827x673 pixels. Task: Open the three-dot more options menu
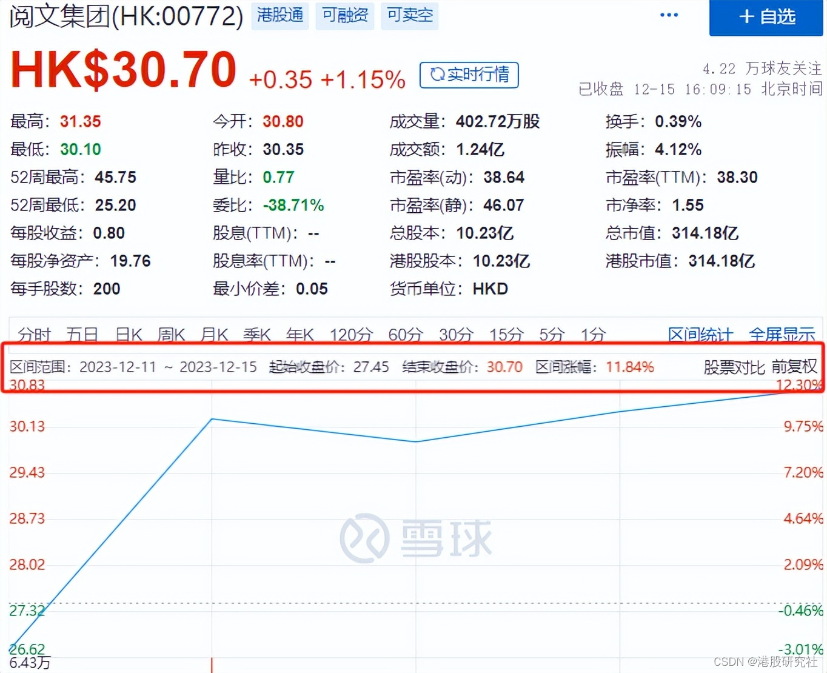click(669, 15)
